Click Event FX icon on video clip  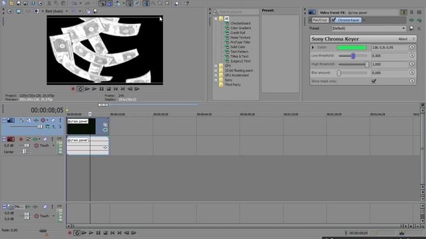pyautogui.click(x=105, y=130)
